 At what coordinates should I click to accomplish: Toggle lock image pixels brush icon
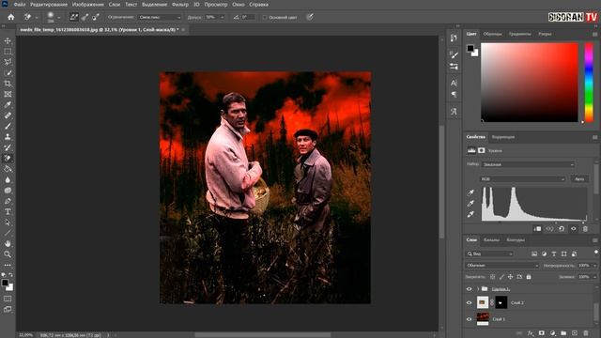tap(501, 277)
